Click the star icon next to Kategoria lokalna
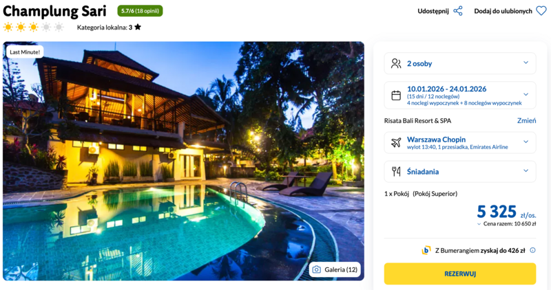This screenshot has width=551, height=290. tap(138, 27)
